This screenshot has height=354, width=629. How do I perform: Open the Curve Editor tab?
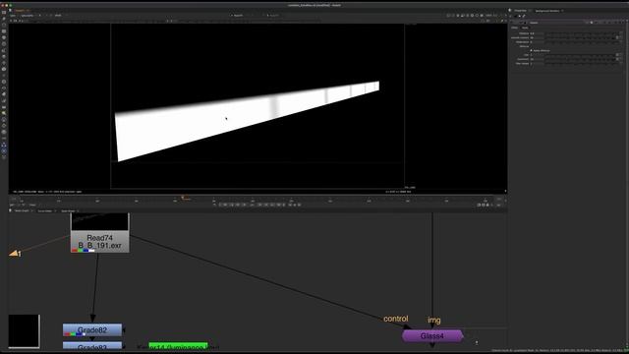coord(45,210)
